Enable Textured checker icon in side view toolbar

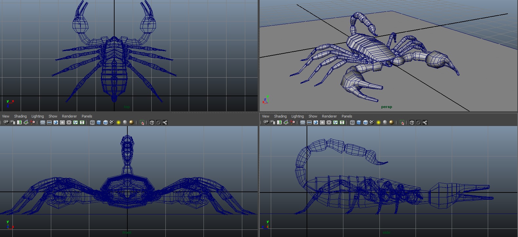pyautogui.click(x=372, y=122)
